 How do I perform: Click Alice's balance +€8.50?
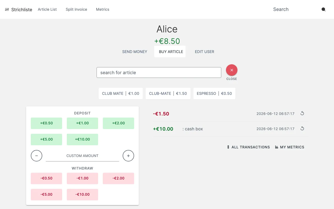pos(167,41)
